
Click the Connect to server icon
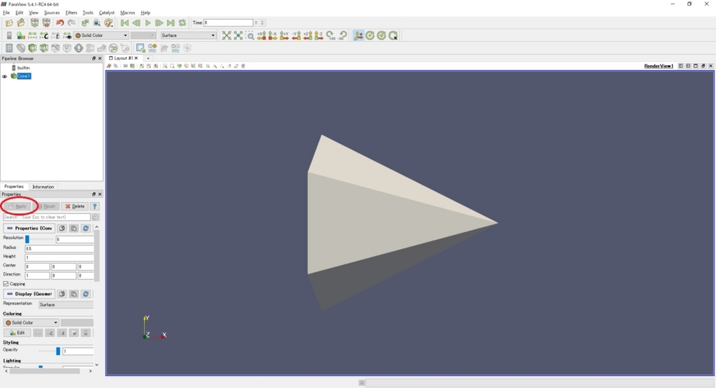point(34,23)
